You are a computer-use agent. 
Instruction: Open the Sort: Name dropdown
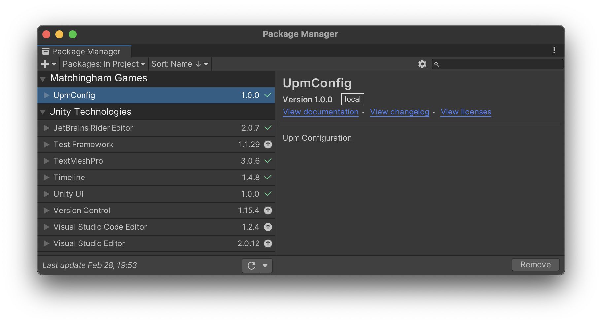pyautogui.click(x=180, y=64)
